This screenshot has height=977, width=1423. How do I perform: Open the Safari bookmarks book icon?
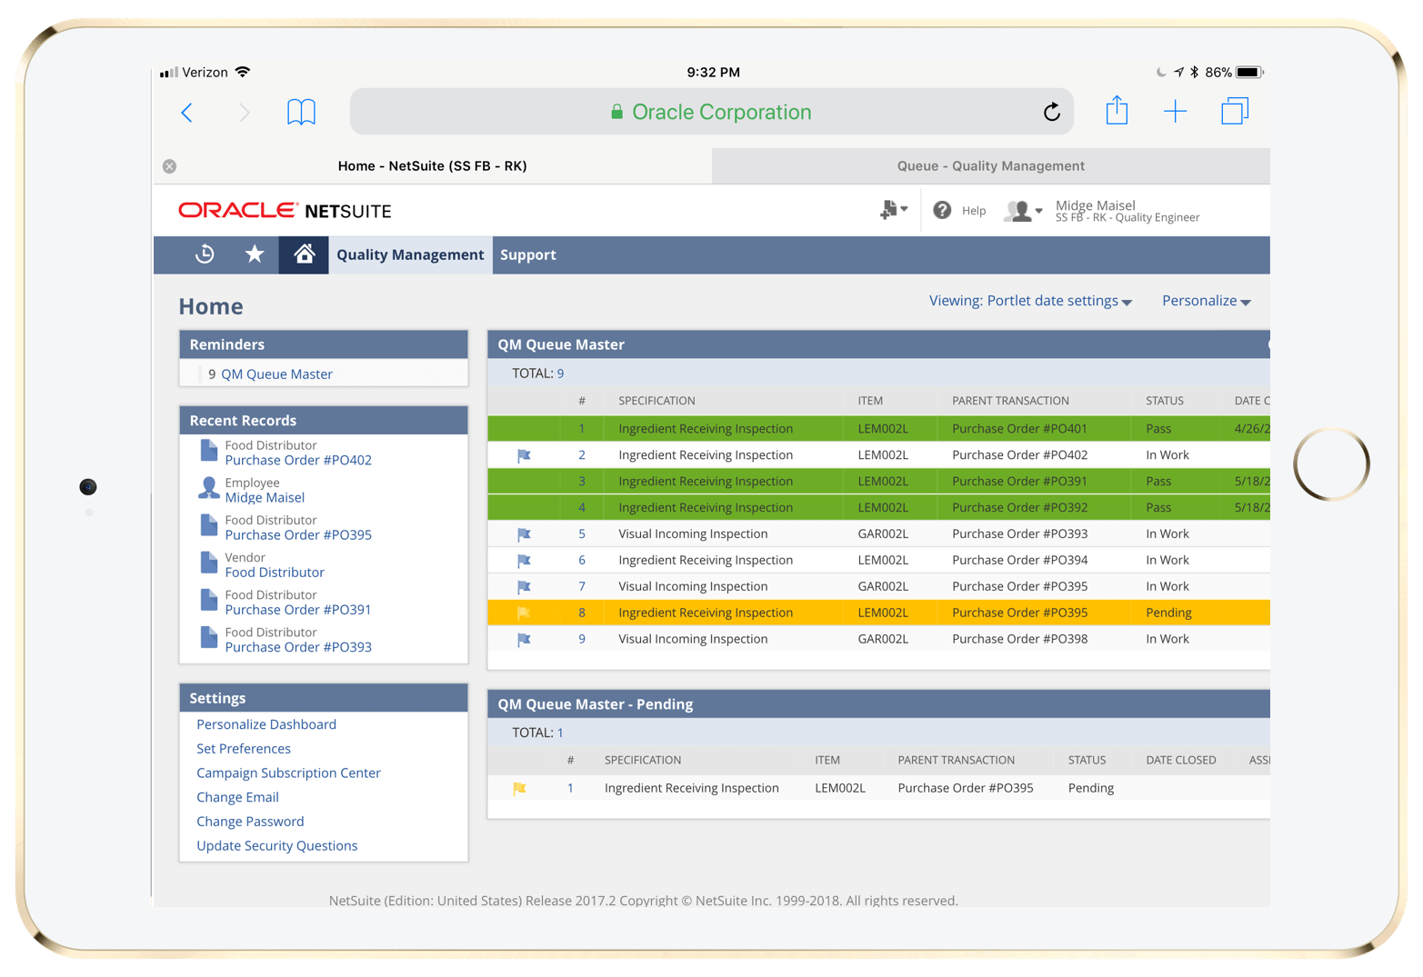pos(301,112)
